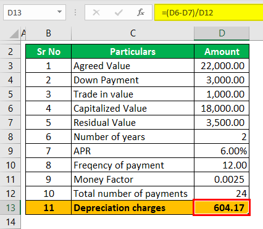
Task: Select column D header
Action: click(x=222, y=33)
